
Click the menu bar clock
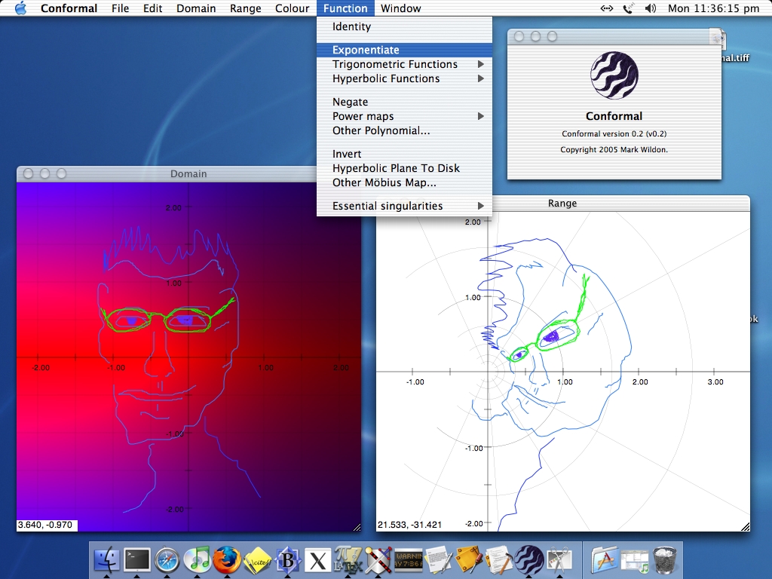713,8
